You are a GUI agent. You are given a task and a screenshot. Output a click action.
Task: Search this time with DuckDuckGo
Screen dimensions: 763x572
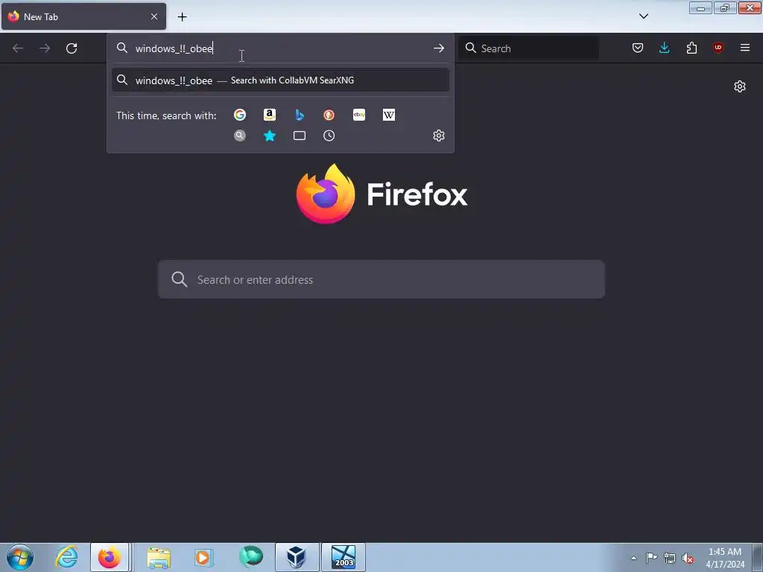[x=329, y=115]
